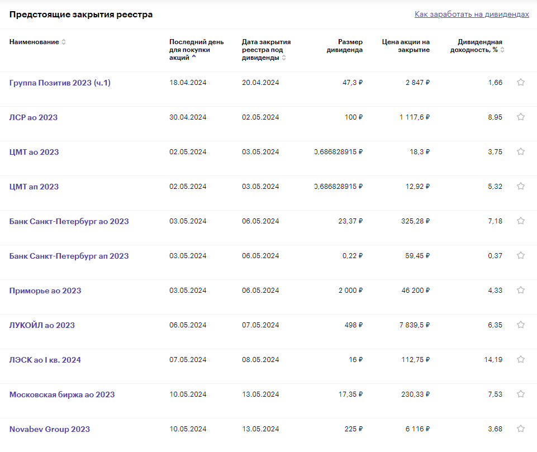Click the star icon for ЦМТ ао 2023

point(521,152)
